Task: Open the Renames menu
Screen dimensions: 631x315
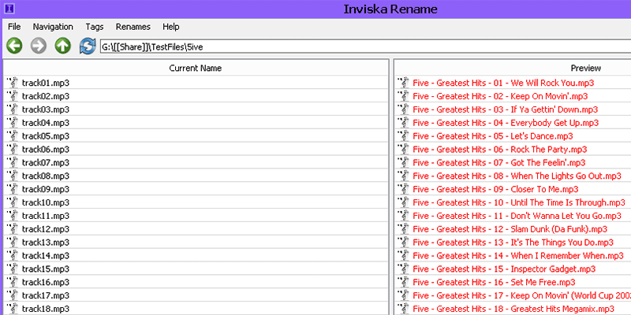Action: click(x=133, y=27)
